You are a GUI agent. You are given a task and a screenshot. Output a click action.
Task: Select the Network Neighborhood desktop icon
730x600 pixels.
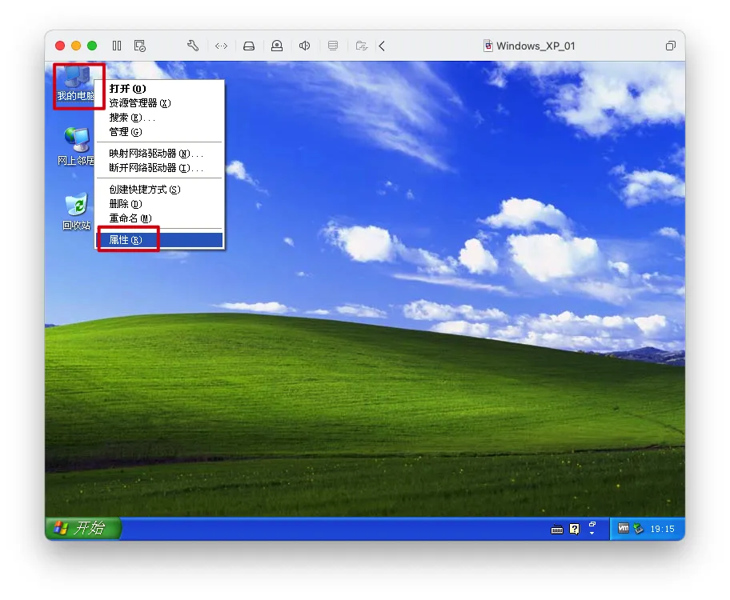76,146
